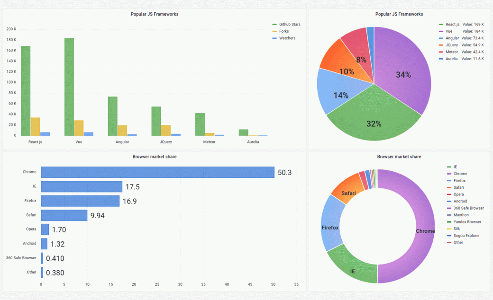Click the IE bar in the bar chart

pos(81,185)
